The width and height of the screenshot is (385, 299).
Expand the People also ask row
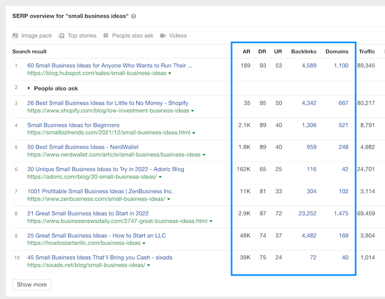[x=29, y=88]
